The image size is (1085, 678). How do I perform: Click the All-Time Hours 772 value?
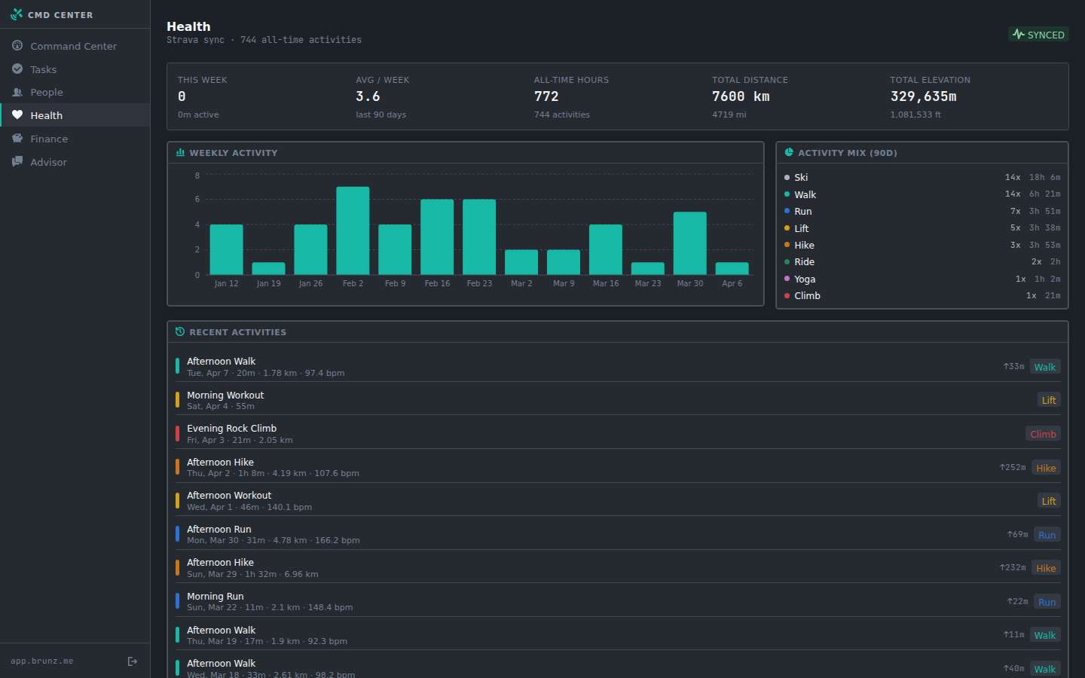546,96
